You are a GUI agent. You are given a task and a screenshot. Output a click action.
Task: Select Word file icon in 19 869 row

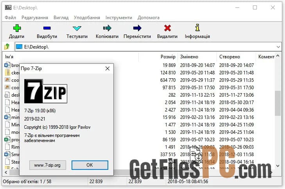7,65
